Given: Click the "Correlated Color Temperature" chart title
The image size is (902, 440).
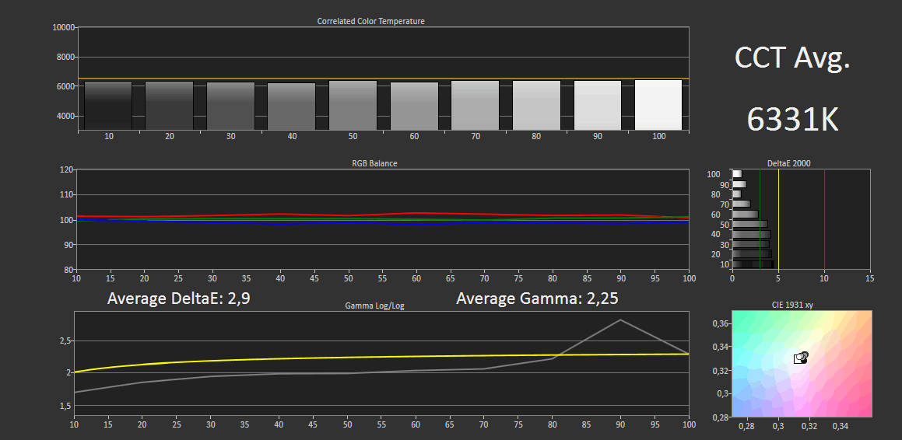Looking at the screenshot, I should pos(371,21).
